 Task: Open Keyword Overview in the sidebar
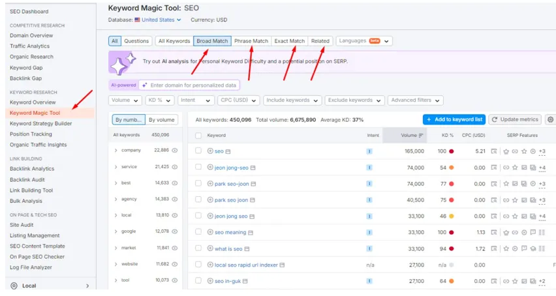pos(33,102)
